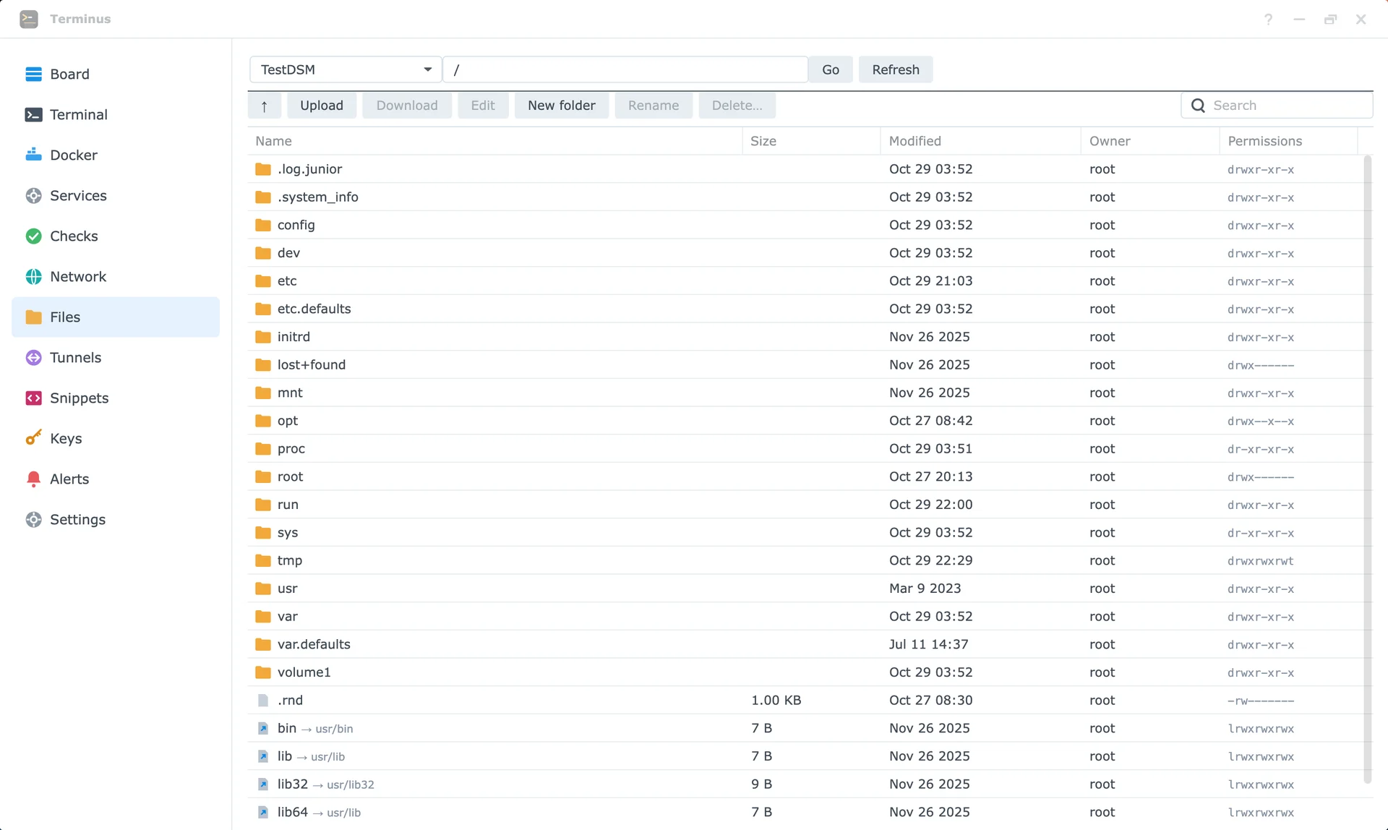Screen dimensions: 1388x830
Task: Select the Tunnels icon
Action: click(x=33, y=357)
